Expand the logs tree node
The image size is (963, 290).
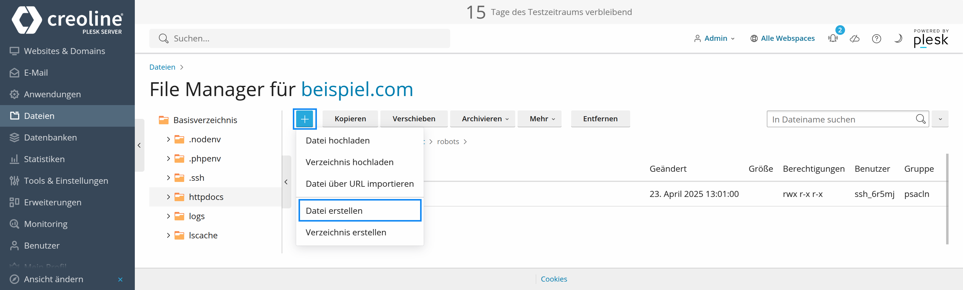(168, 216)
